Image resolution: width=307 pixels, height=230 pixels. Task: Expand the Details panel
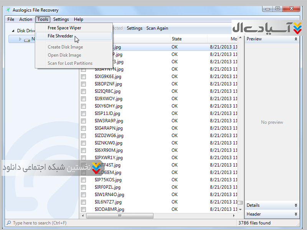[x=296, y=205]
